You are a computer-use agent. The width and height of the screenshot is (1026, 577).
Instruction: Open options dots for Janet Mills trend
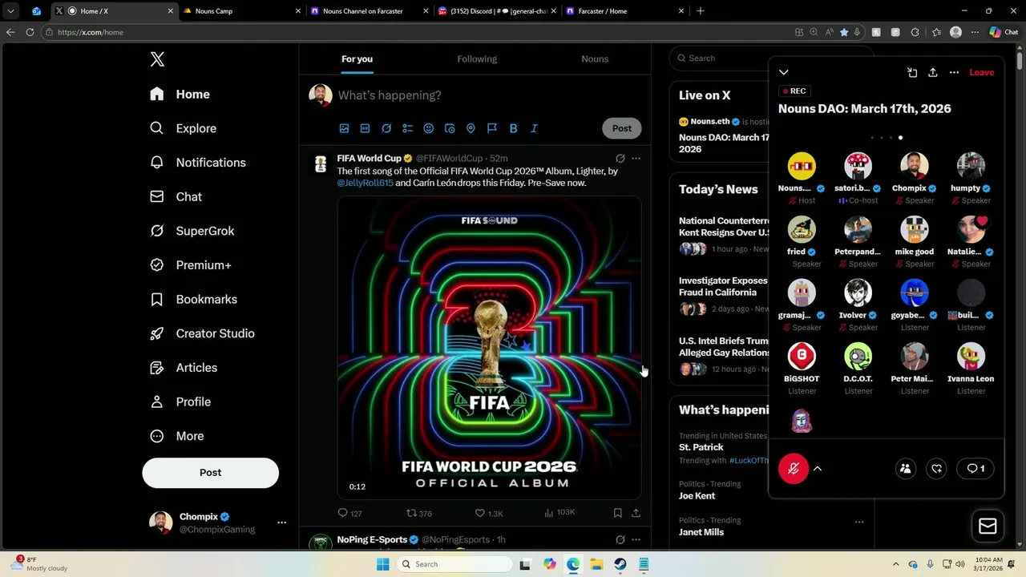859,522
